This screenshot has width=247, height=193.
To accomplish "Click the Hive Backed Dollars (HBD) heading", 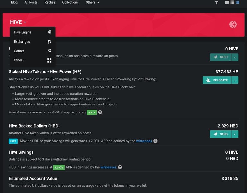I will pos(34,126).
